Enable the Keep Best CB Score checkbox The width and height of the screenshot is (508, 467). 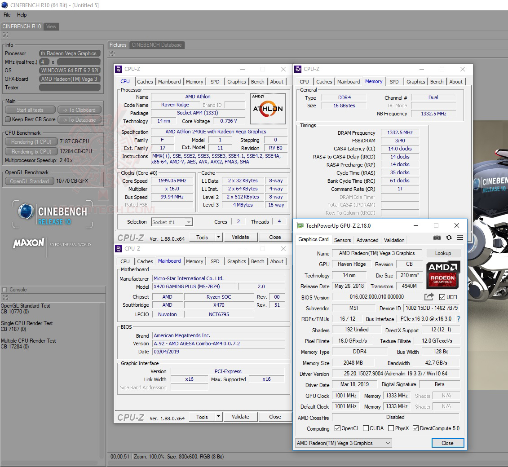click(8, 119)
